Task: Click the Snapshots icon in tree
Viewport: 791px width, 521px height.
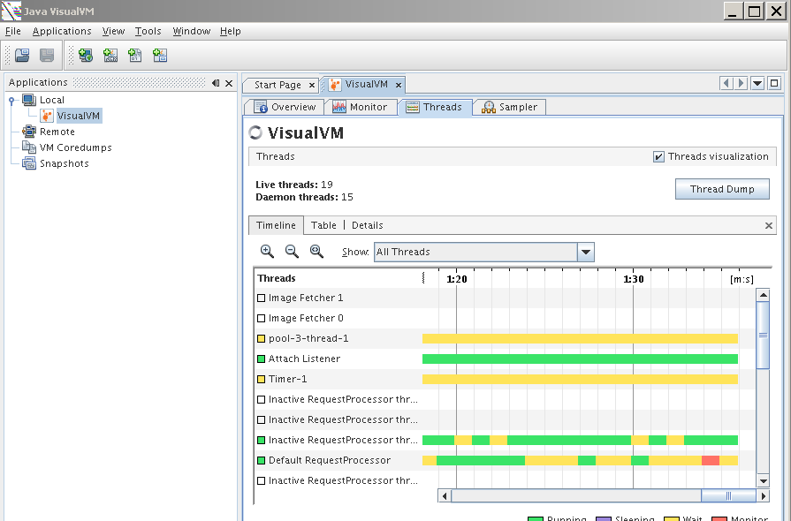Action: [x=29, y=163]
